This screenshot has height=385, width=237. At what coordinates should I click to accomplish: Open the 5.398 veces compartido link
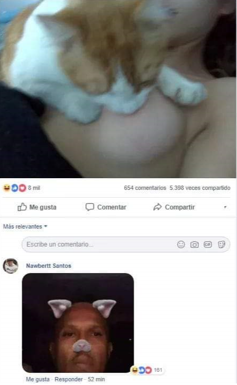[200, 188]
